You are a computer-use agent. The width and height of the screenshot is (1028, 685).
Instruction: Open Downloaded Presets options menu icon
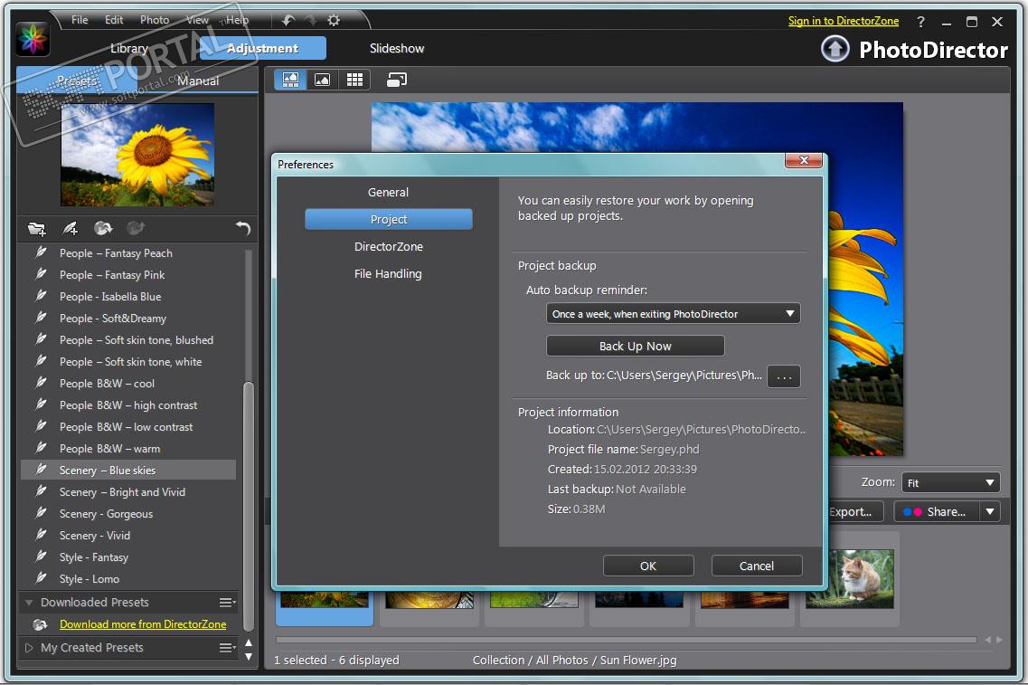(x=227, y=603)
